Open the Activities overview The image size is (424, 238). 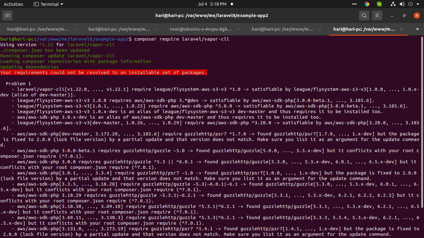click(13, 4)
